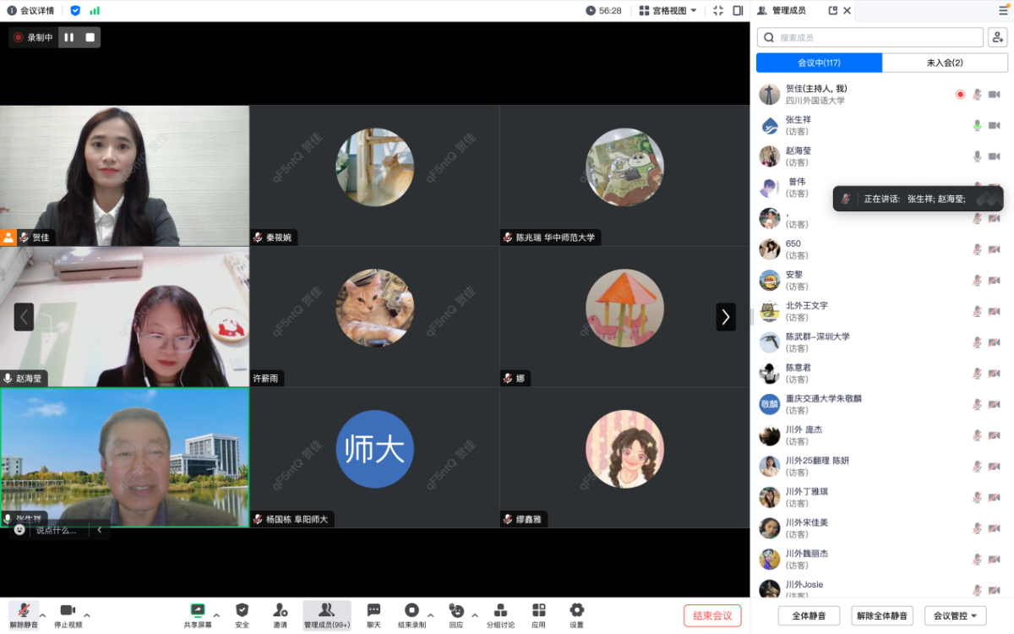Open the 聊天 chat icon
The width and height of the screenshot is (1014, 634).
(x=373, y=610)
